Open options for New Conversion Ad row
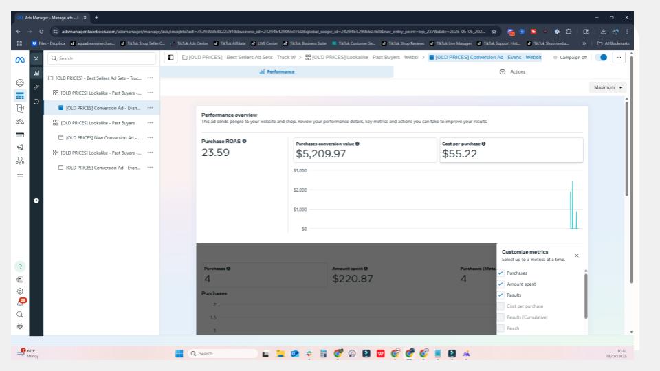The width and height of the screenshot is (660, 371). tap(151, 138)
